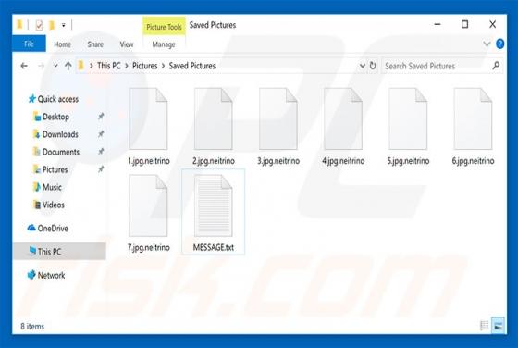Click the forward navigation arrow
The image size is (518, 348).
coord(42,66)
